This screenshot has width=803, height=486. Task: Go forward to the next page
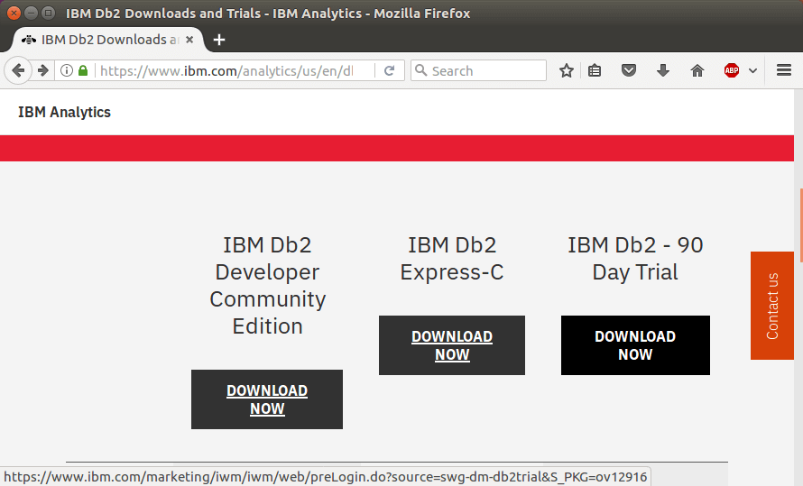tap(43, 70)
